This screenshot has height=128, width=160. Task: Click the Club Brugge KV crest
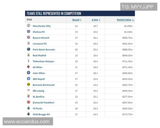[x=29, y=114]
